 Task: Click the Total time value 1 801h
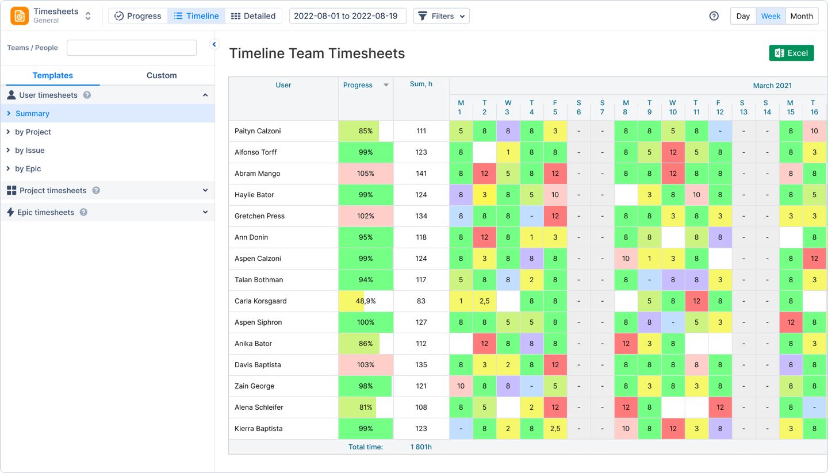click(421, 447)
